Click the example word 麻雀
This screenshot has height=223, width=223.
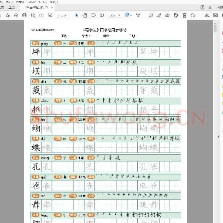pyautogui.click(x=148, y=185)
